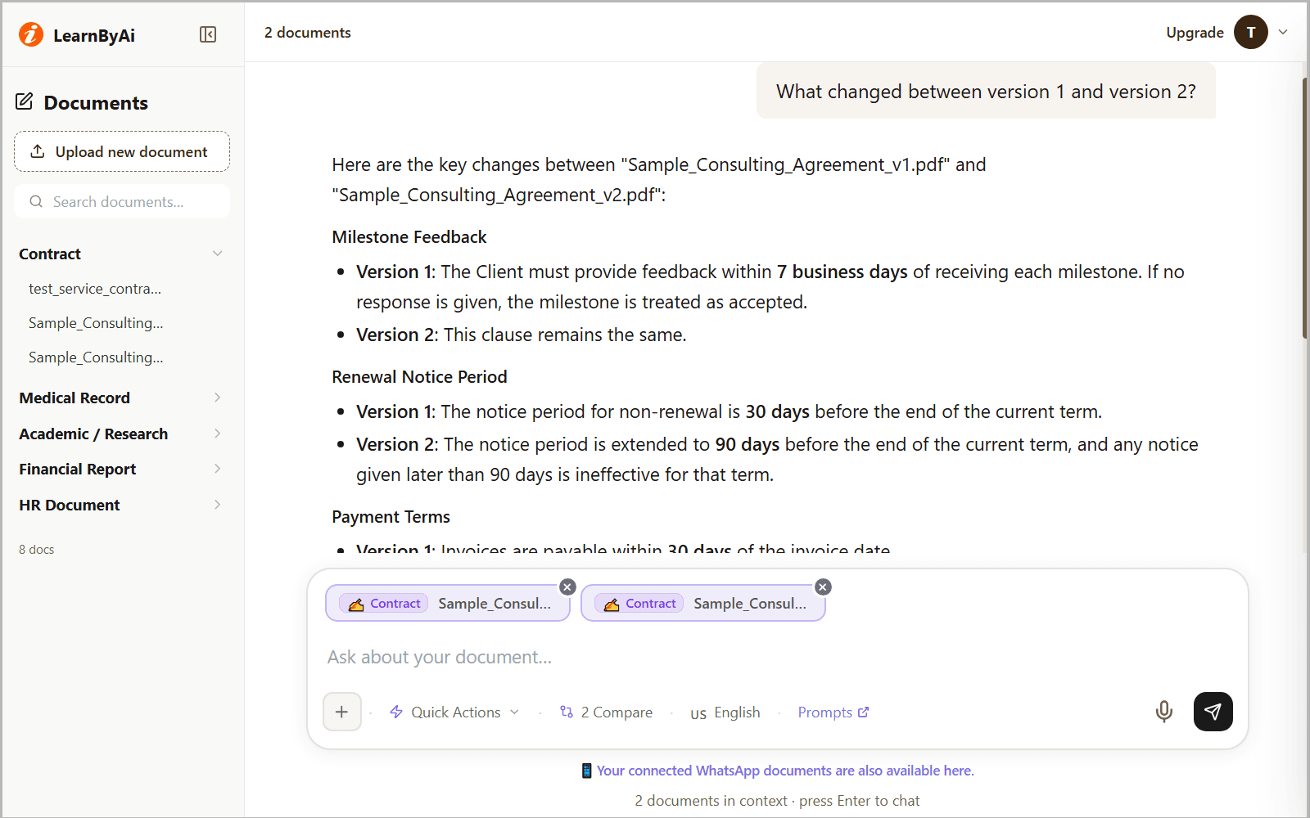Click Upload new document button
The image size is (1310, 818).
122,151
